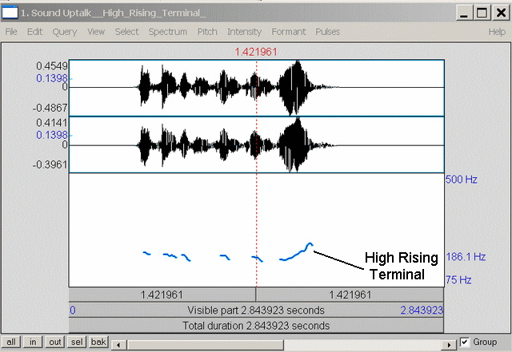Viewport: 512px width, 352px height.
Task: Play the Total duration bar
Action: tap(256, 326)
